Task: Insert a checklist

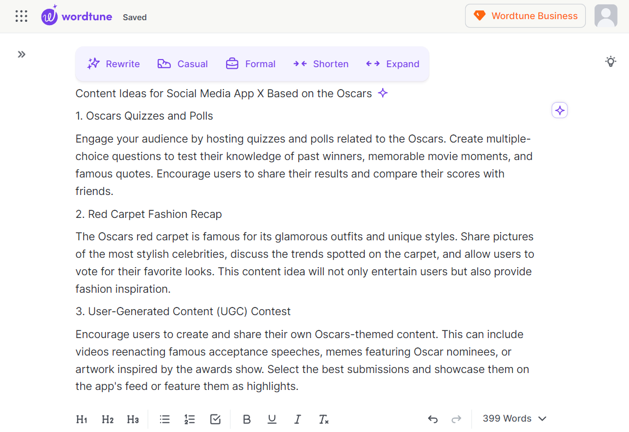Action: (x=215, y=419)
